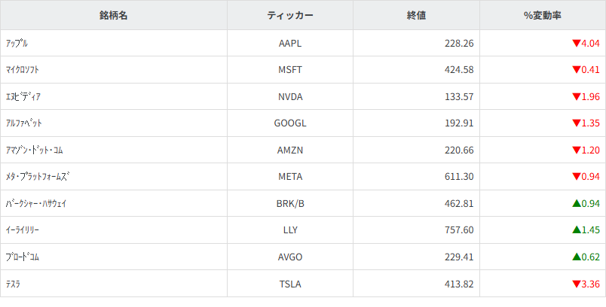Select the メタ・プラットフォームズ stock name

click(x=38, y=177)
